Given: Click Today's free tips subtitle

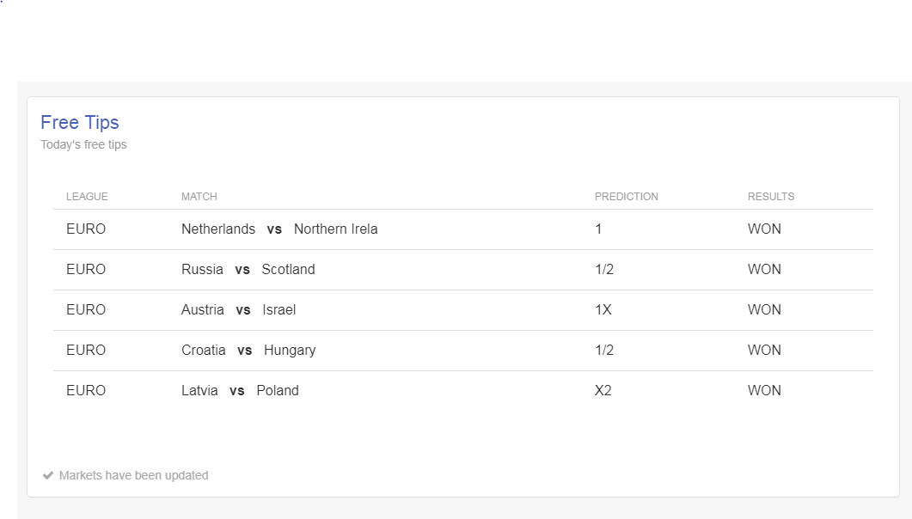Looking at the screenshot, I should tap(83, 144).
